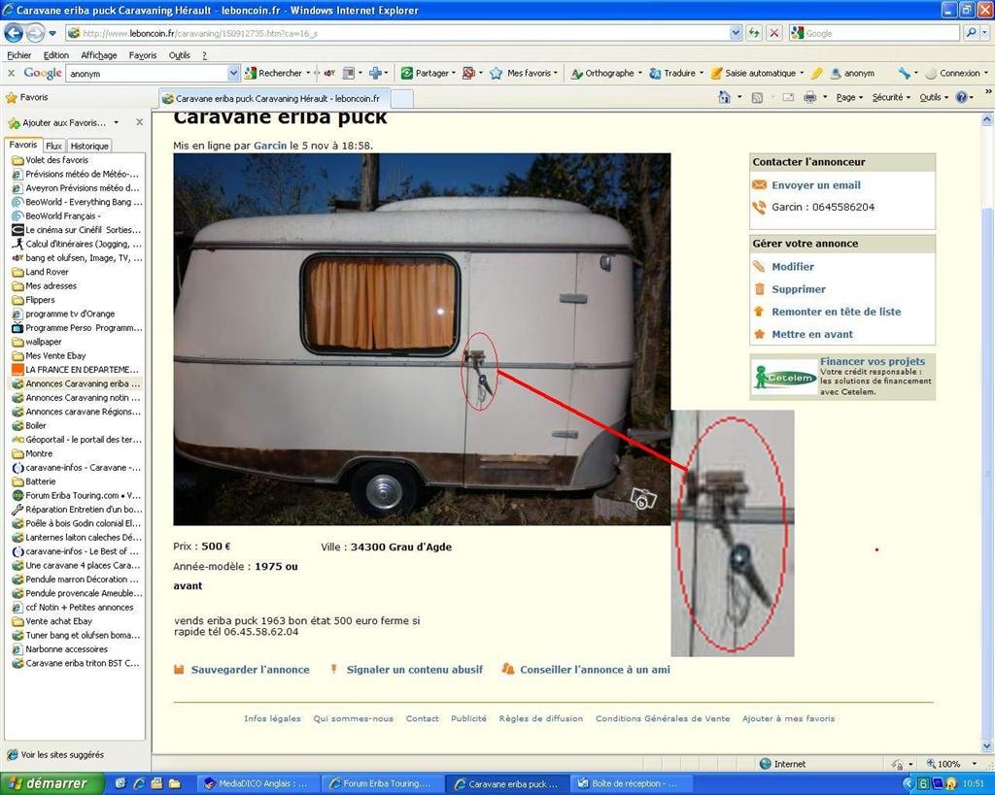Click the wrench settings icon in Google toolbar
The image size is (995, 795).
(904, 74)
